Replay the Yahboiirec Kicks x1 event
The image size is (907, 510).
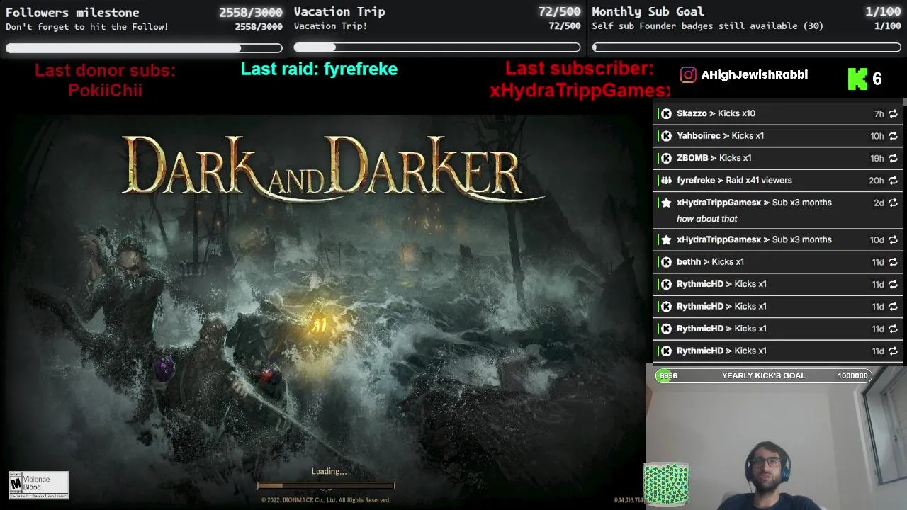tap(893, 136)
